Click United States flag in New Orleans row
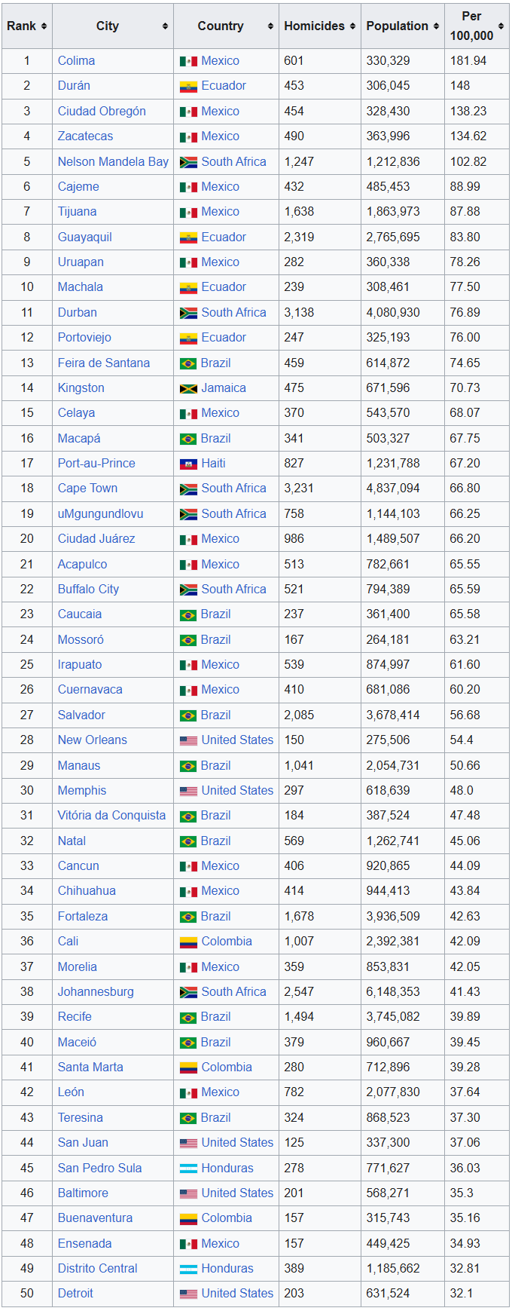Image resolution: width=512 pixels, height=1311 pixels. point(188,740)
